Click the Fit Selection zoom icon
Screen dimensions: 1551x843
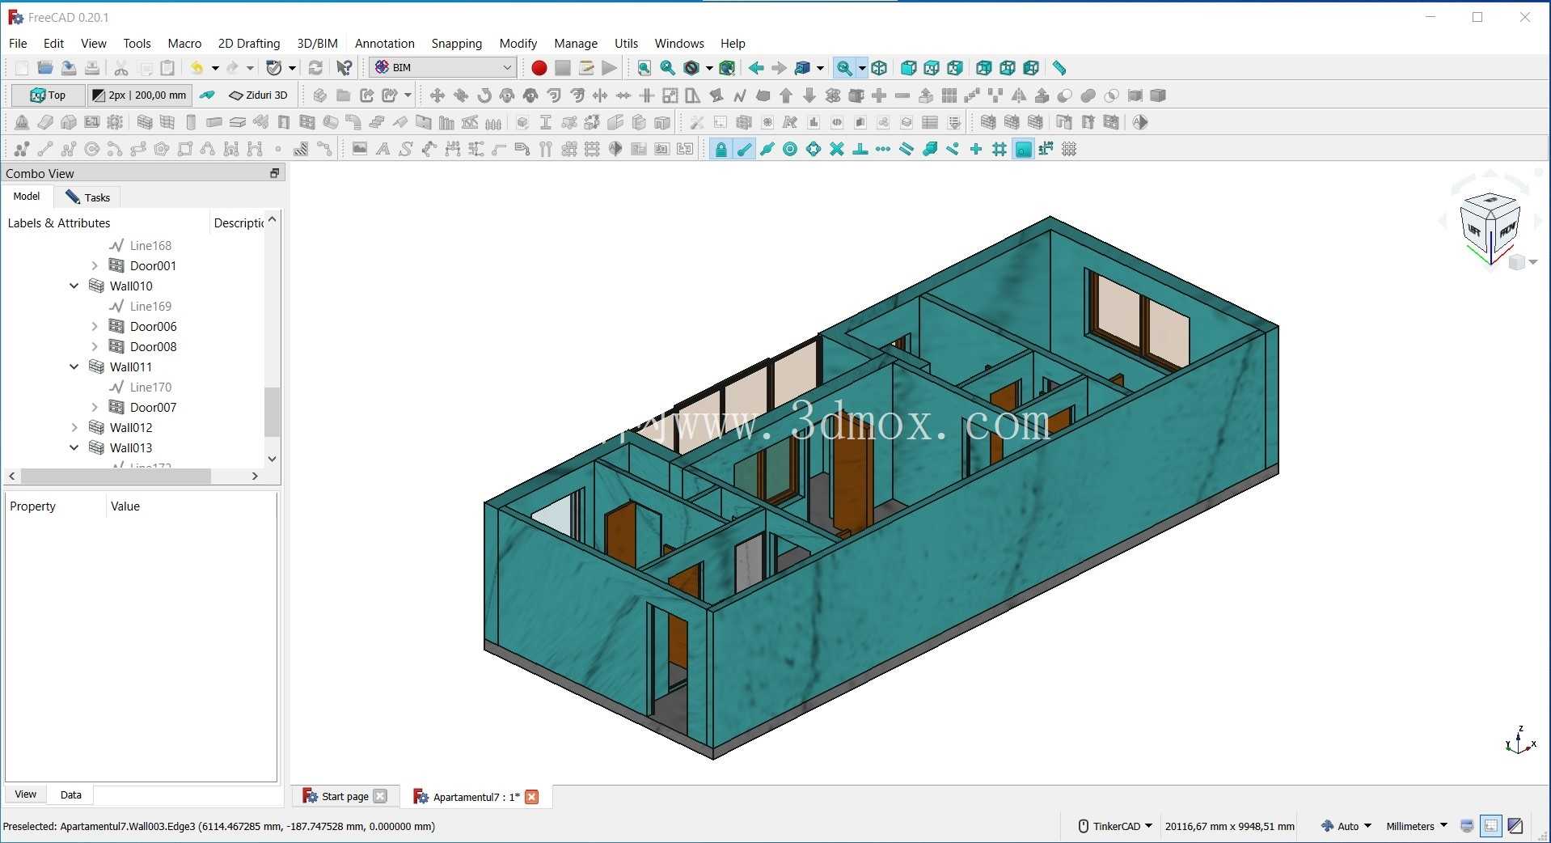click(667, 68)
